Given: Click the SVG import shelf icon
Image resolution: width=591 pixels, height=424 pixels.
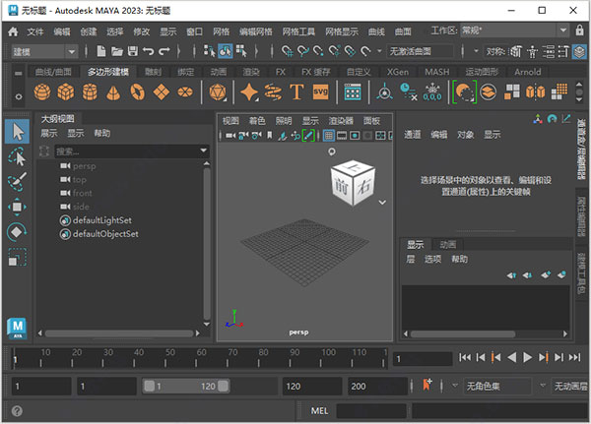Looking at the screenshot, I should 320,92.
